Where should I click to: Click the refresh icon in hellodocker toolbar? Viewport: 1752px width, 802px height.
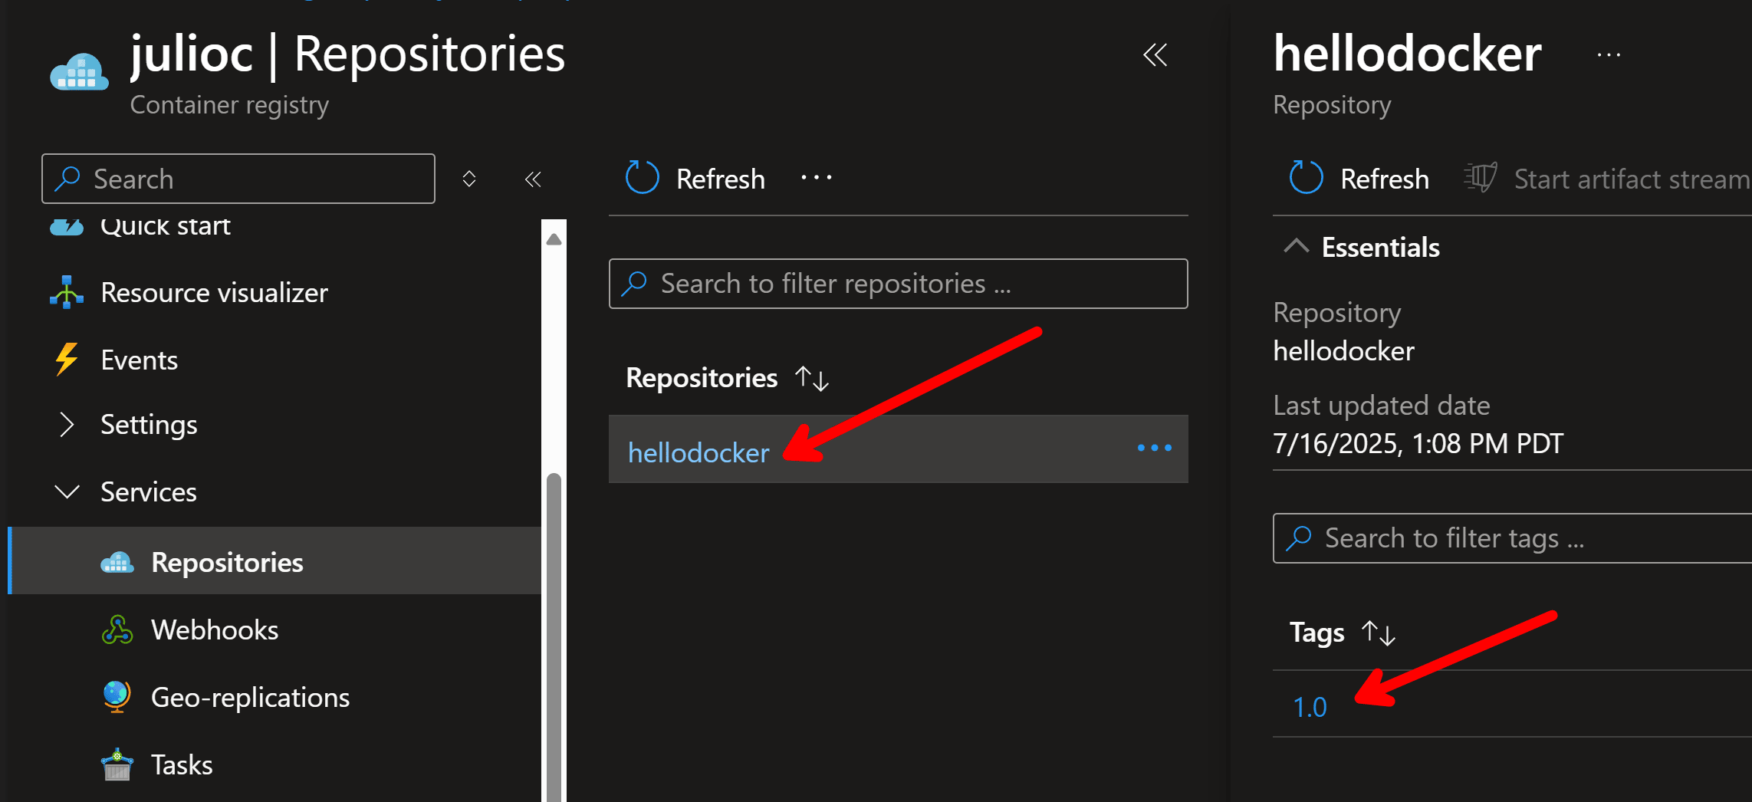coord(1306,177)
